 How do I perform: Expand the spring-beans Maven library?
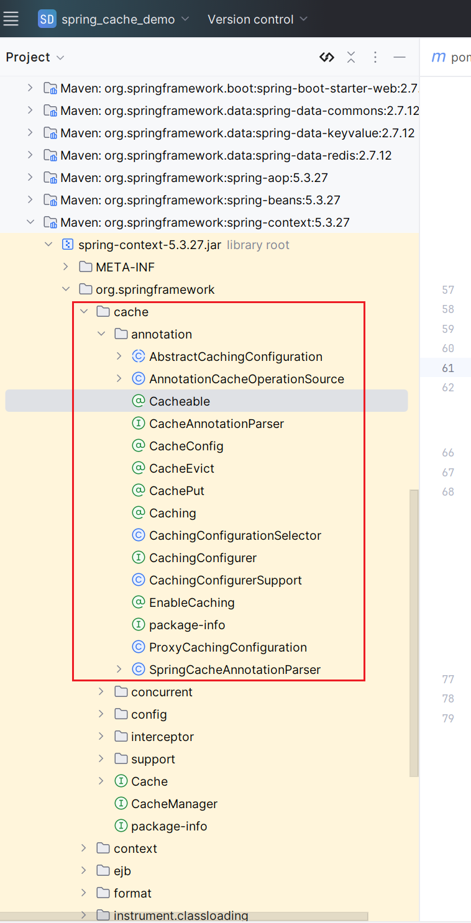[x=30, y=200]
